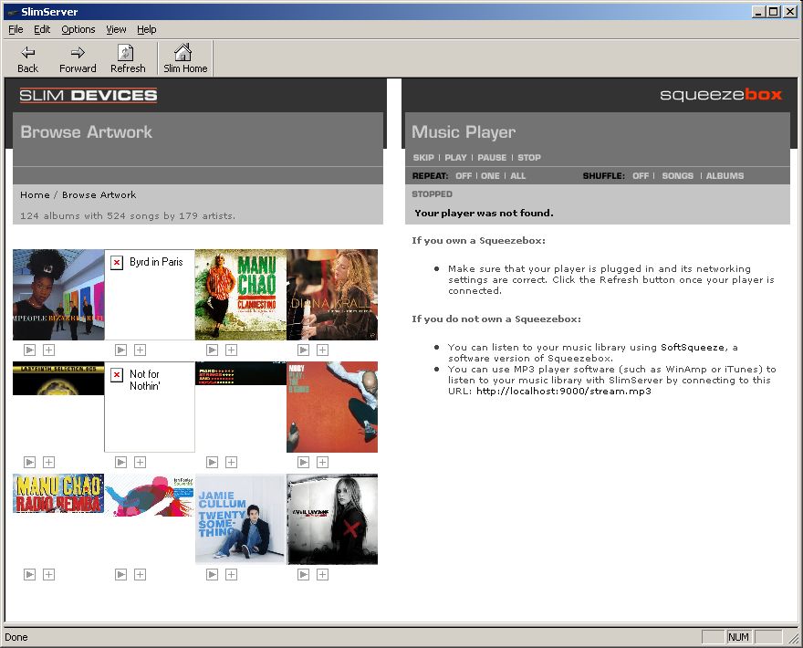Click play icon under Jamie Cullum album
This screenshot has height=648, width=803.
212,574
